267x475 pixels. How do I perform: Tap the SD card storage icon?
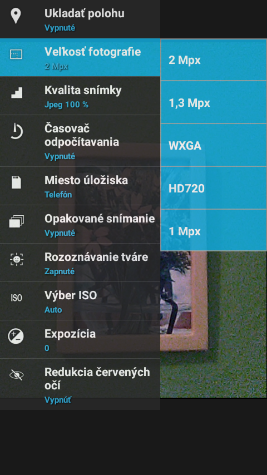coord(16,182)
